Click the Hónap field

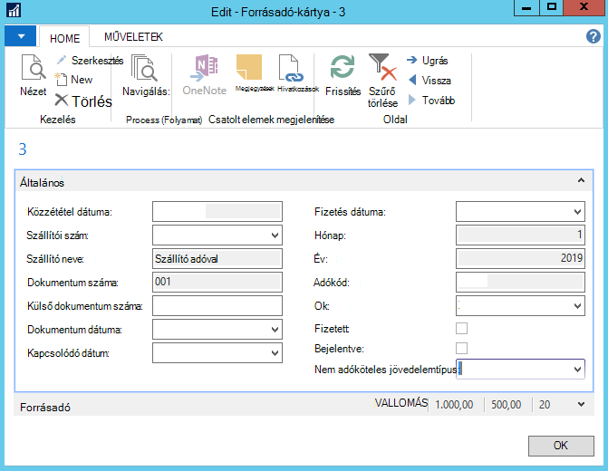[520, 235]
